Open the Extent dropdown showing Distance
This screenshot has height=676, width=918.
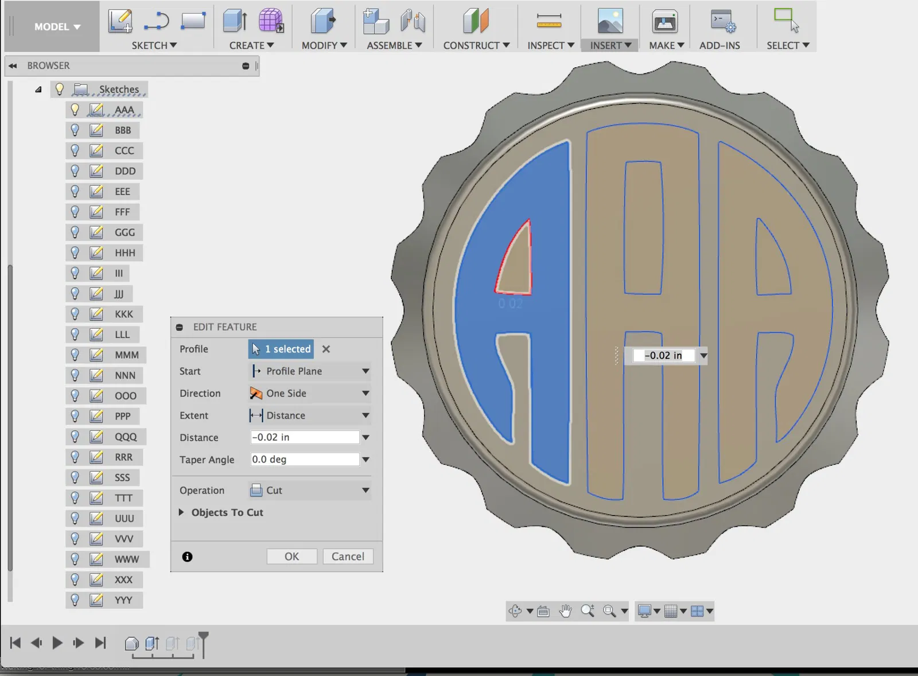[310, 415]
